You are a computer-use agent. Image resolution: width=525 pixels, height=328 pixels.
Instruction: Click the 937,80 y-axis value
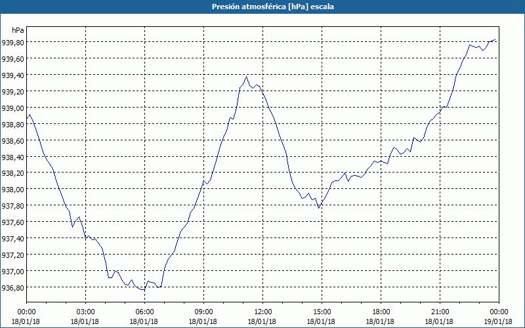click(12, 206)
